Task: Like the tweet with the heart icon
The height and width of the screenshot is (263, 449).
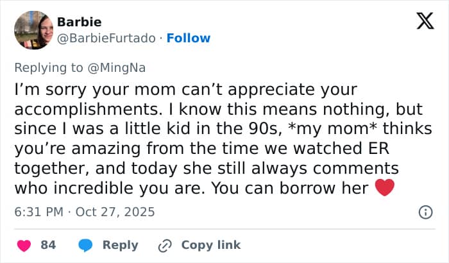Action: pyautogui.click(x=24, y=245)
